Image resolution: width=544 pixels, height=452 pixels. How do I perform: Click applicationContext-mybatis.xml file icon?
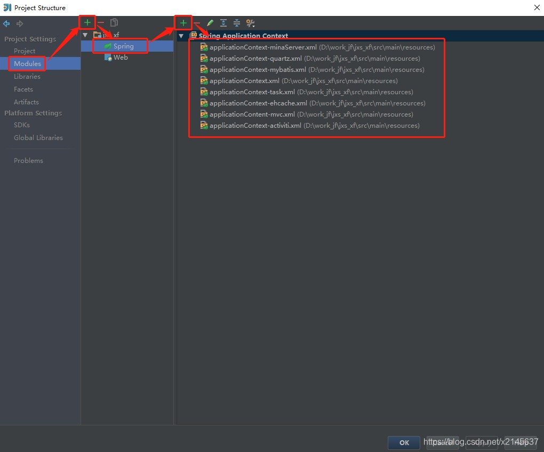[x=204, y=69]
